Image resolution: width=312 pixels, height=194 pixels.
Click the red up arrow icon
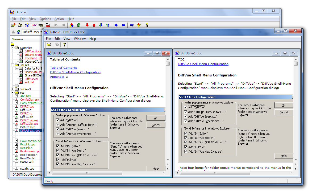(x=94, y=25)
